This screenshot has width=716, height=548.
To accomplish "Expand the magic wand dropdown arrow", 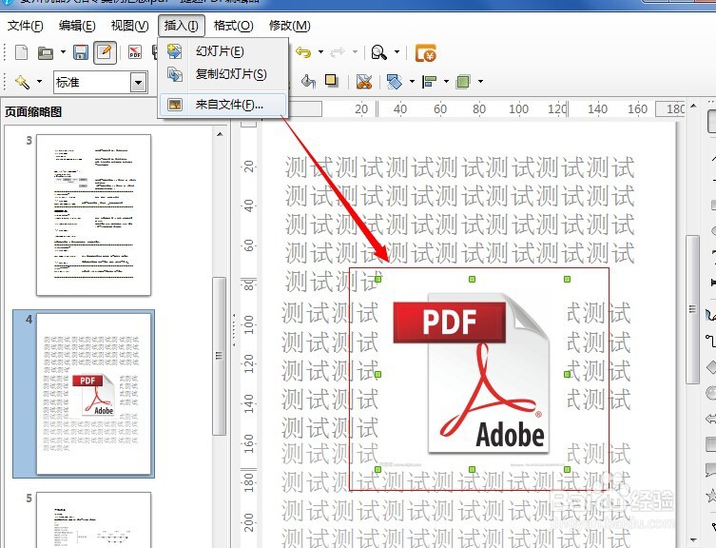I will 39,82.
